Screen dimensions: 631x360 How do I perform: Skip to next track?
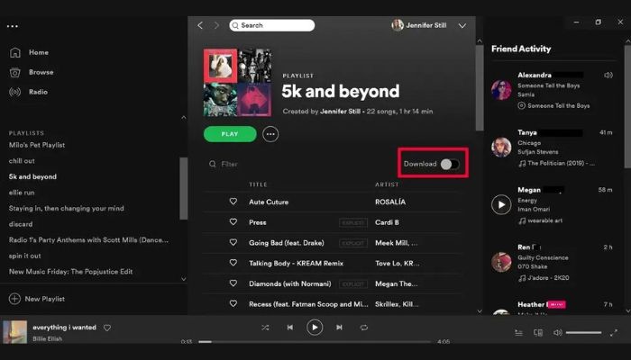click(339, 328)
